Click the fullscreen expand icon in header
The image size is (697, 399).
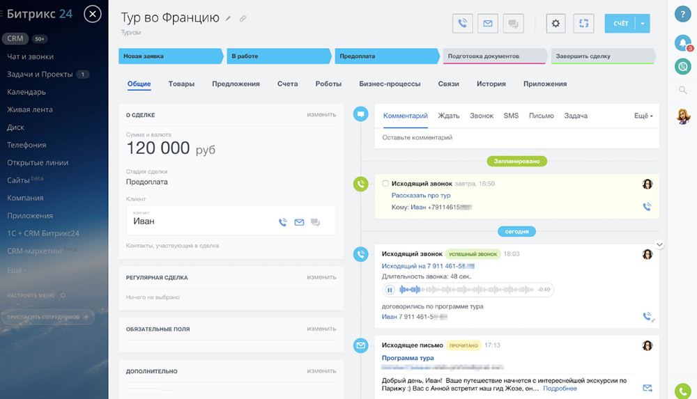(x=583, y=24)
